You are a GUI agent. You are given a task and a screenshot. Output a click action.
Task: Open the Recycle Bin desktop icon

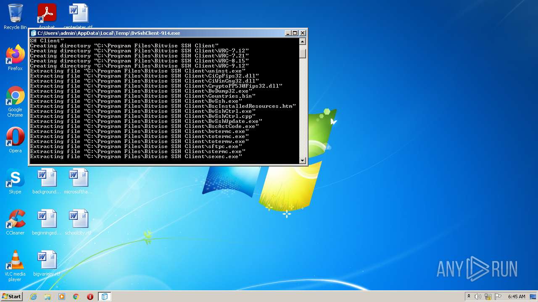(x=15, y=16)
